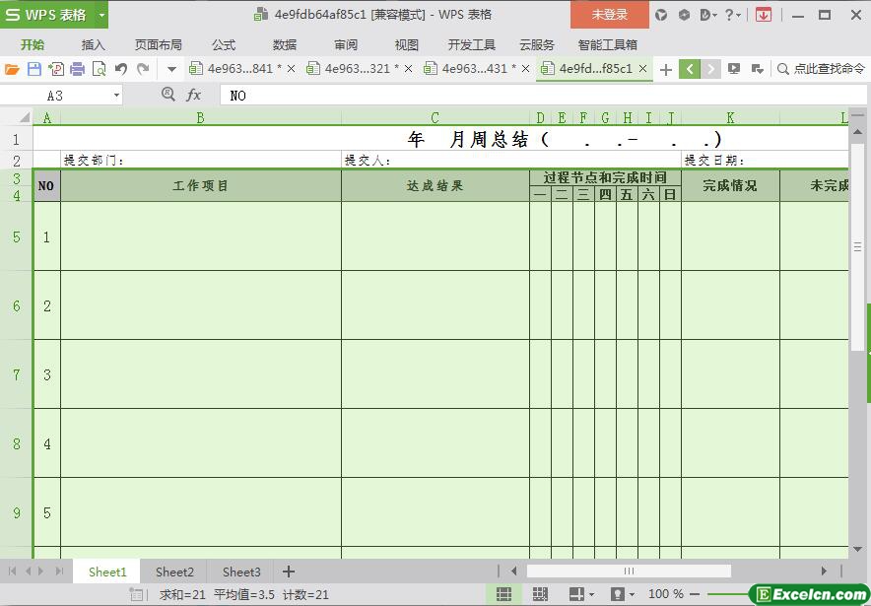Click the zoom out minus button
The height and width of the screenshot is (606, 871).
[696, 594]
